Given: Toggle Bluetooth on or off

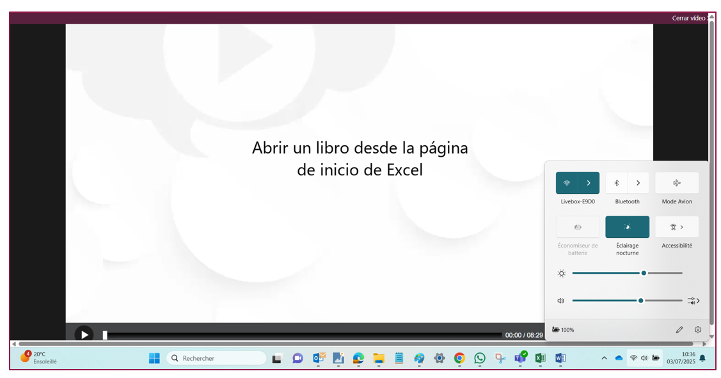Looking at the screenshot, I should (617, 183).
